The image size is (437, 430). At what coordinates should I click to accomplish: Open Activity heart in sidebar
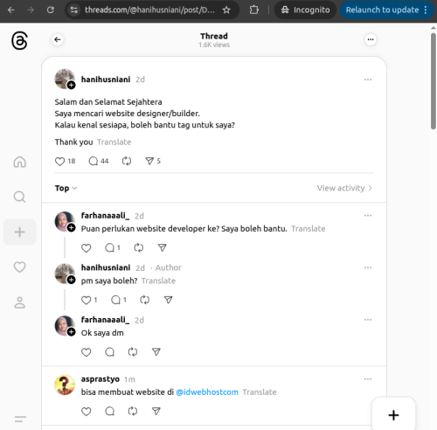(20, 267)
